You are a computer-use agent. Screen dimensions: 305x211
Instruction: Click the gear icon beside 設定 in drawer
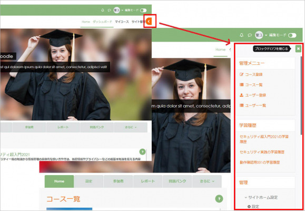[x=249, y=207]
